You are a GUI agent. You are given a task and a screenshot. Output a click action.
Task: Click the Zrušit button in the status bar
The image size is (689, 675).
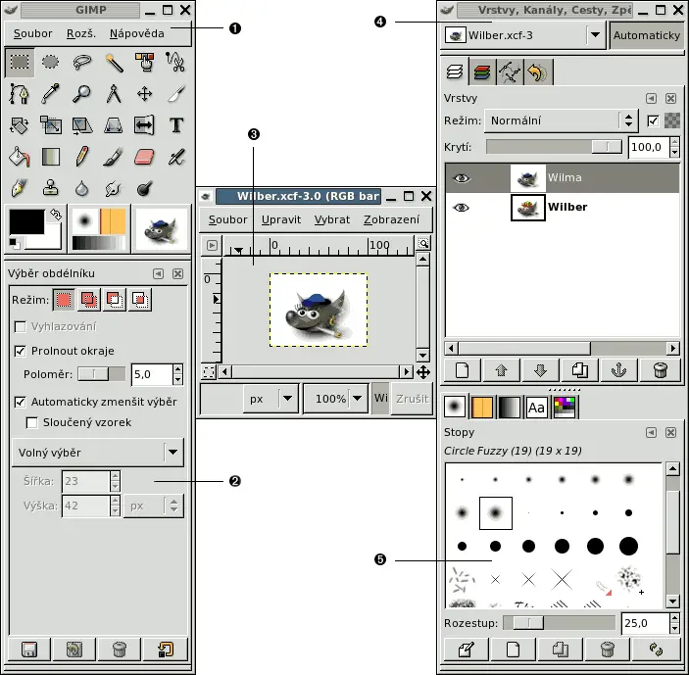point(411,400)
